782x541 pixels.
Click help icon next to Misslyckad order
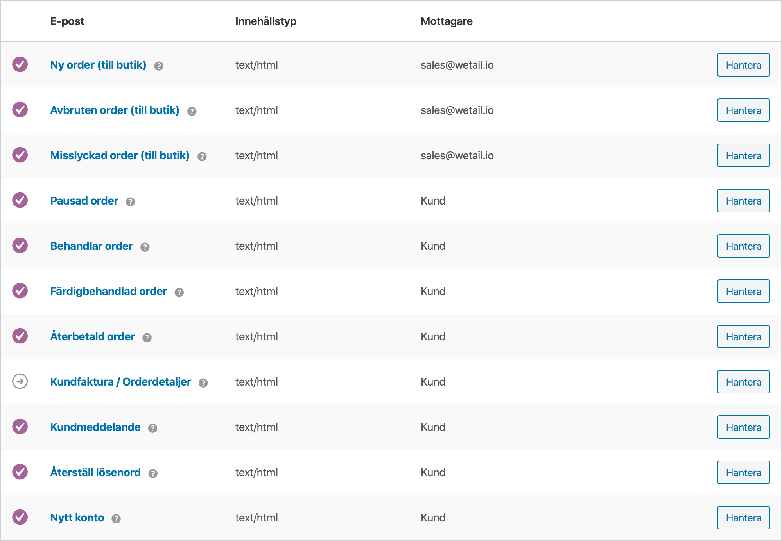(x=202, y=157)
